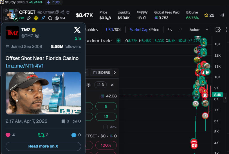Favorite OFFSET with the star icon
Viewport: 229px width, 154px height.
(x=68, y=12)
